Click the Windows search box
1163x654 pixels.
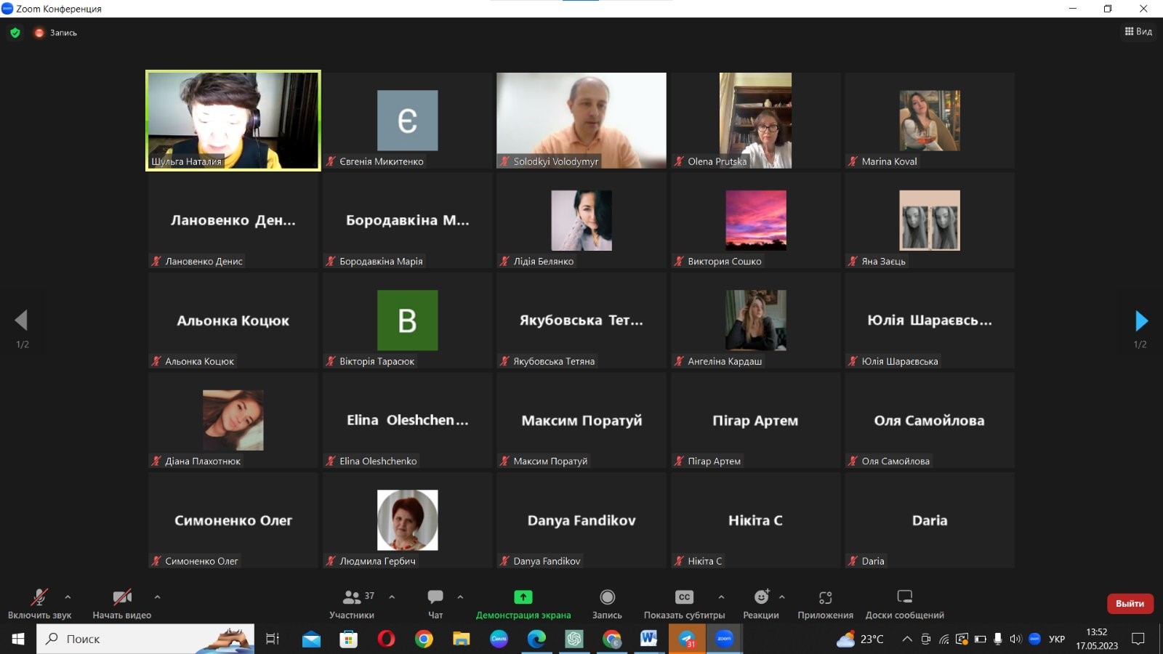tap(145, 639)
